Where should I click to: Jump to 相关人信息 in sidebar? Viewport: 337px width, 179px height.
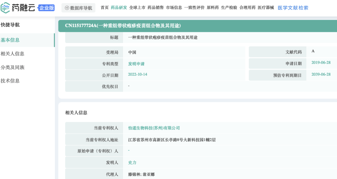12,54
